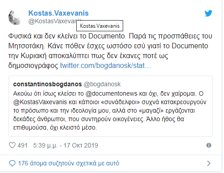Viewport: 224px width, 173px height.
Task: Click @KostasVaxevanis mention inside quoted tweet
Action: pos(40,102)
